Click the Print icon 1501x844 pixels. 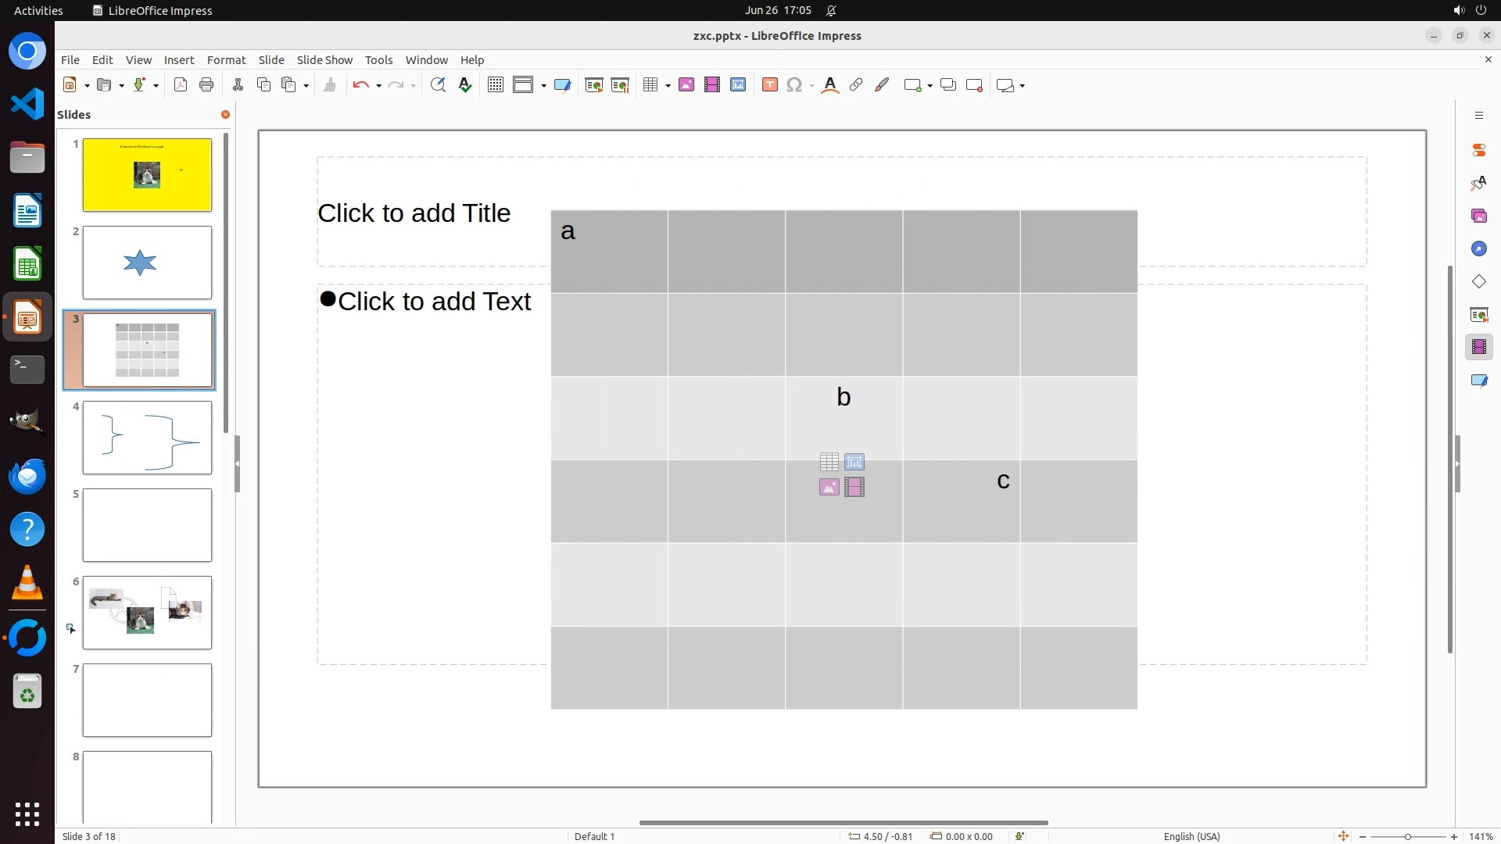coord(206,85)
